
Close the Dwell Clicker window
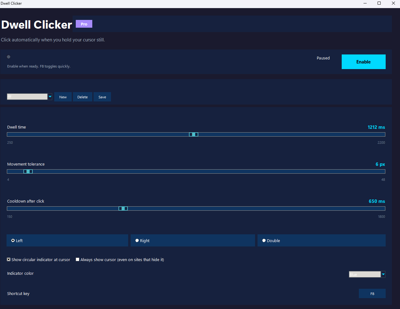pos(393,3)
